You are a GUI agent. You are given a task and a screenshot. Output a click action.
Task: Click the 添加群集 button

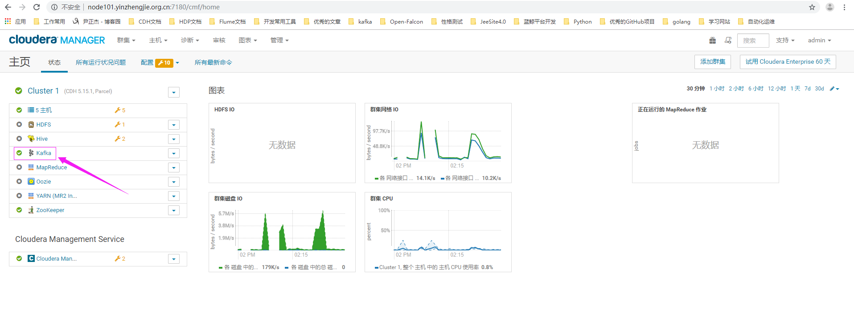pos(712,62)
